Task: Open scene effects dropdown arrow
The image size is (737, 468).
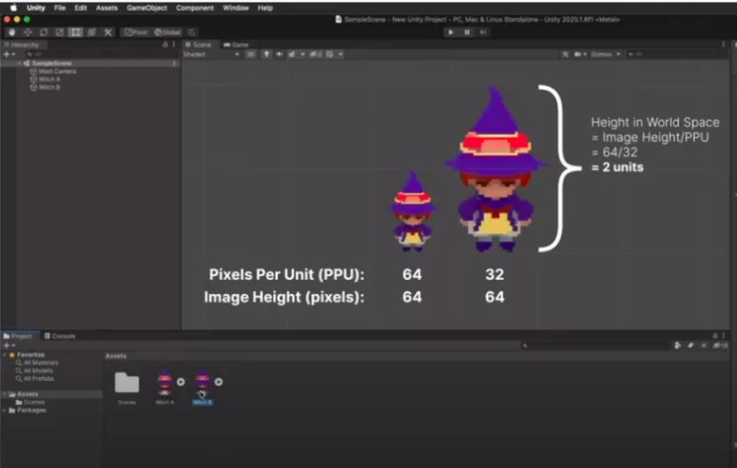Action: (302, 54)
